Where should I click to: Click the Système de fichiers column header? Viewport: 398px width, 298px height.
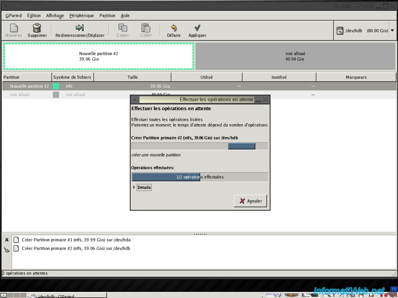coord(73,77)
